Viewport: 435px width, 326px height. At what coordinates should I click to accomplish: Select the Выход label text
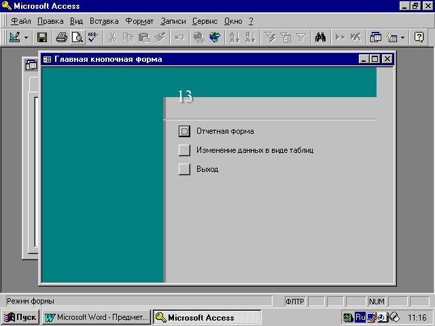[x=207, y=169]
